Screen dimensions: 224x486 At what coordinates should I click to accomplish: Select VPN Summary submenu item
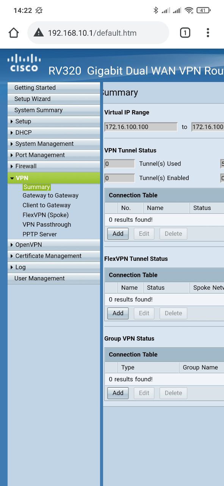36,187
